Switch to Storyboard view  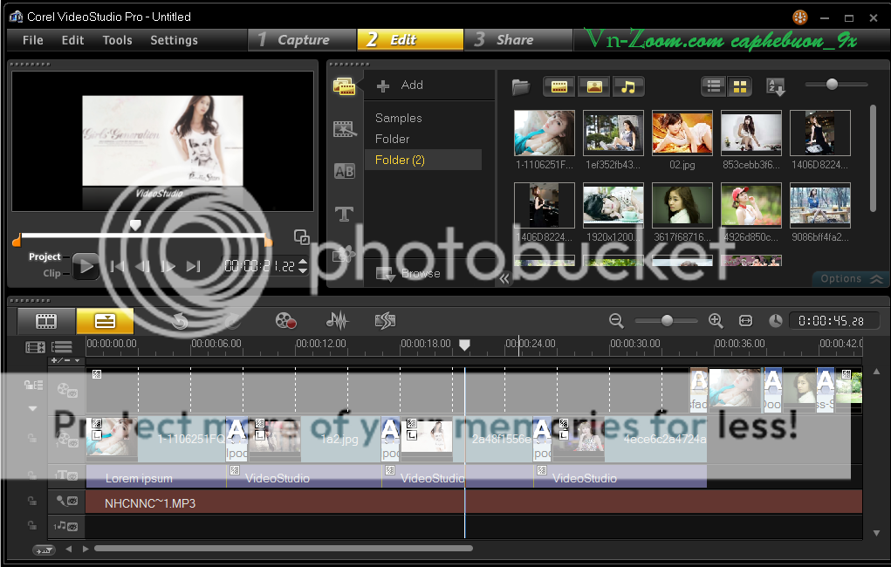[x=46, y=321]
